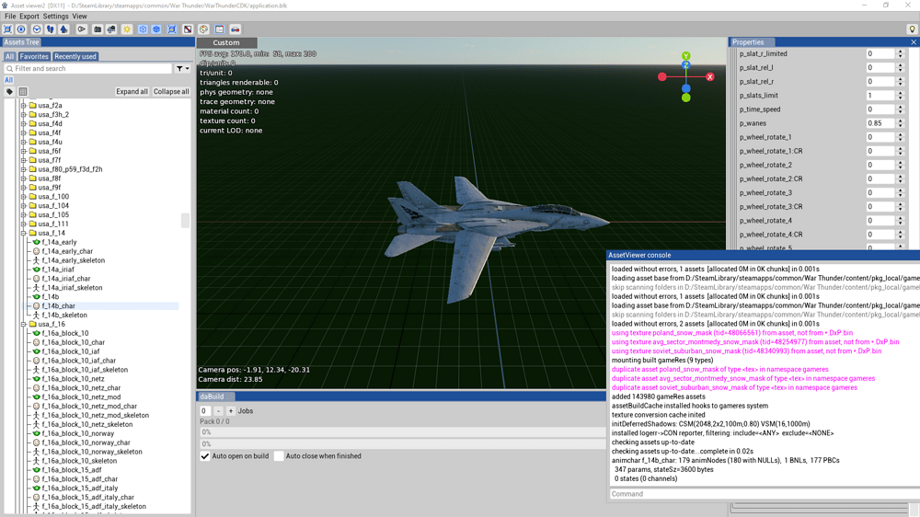Select f_14a_early model in tree

59,242
